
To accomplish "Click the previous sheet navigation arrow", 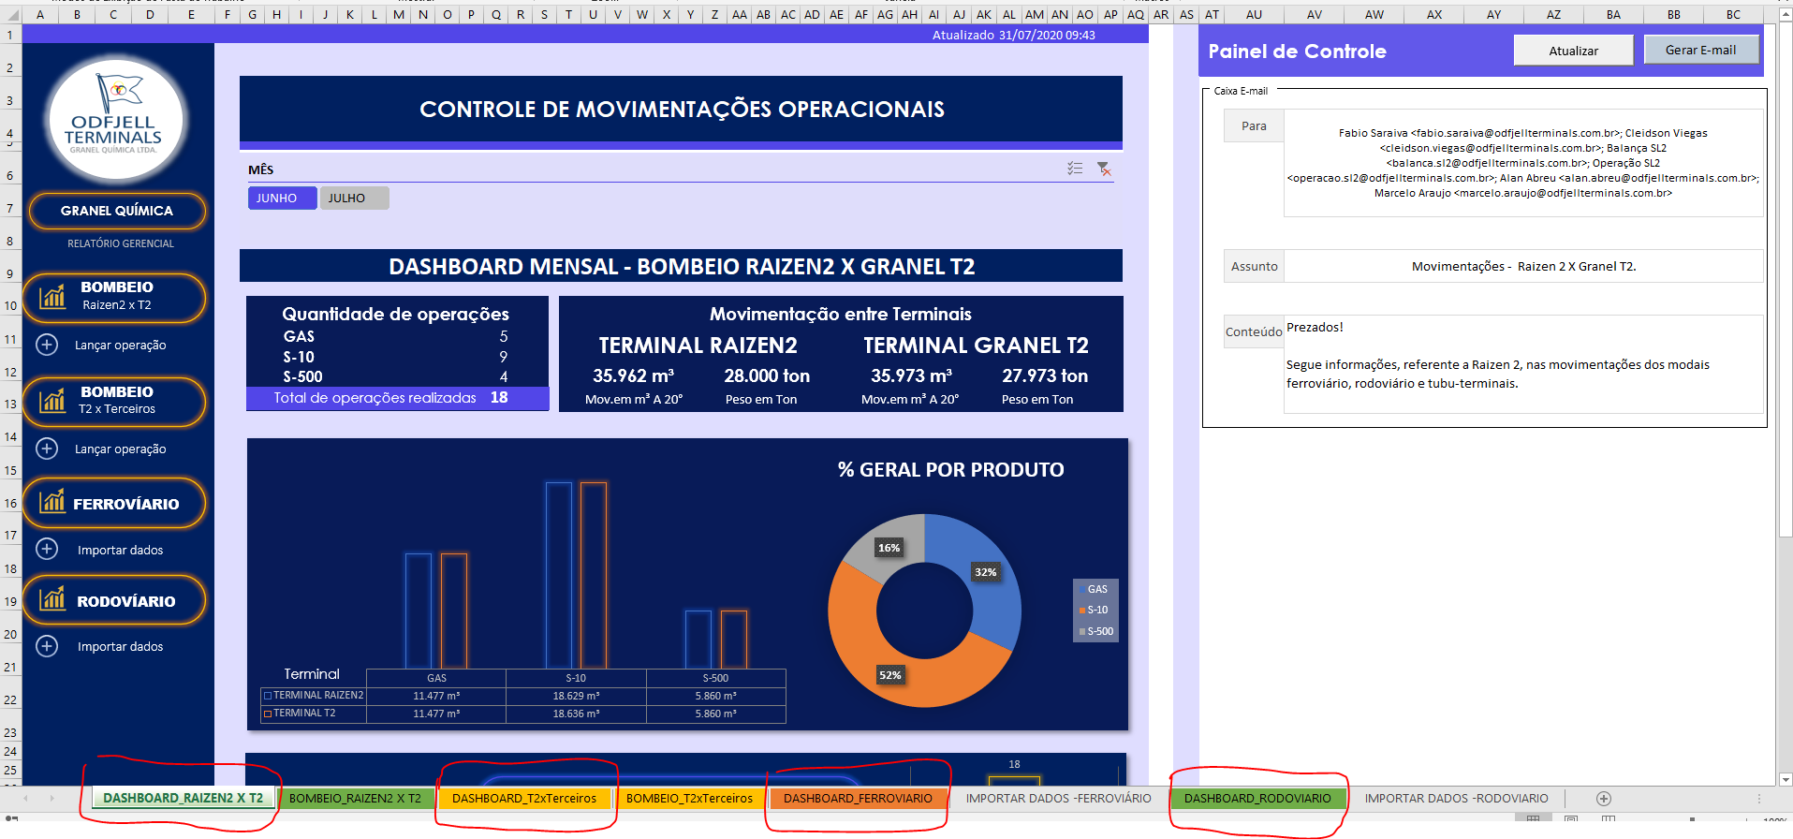I will (25, 799).
